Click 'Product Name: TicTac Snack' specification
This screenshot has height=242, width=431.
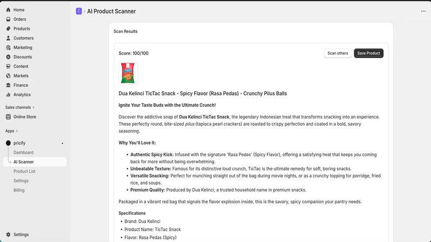coord(152,230)
